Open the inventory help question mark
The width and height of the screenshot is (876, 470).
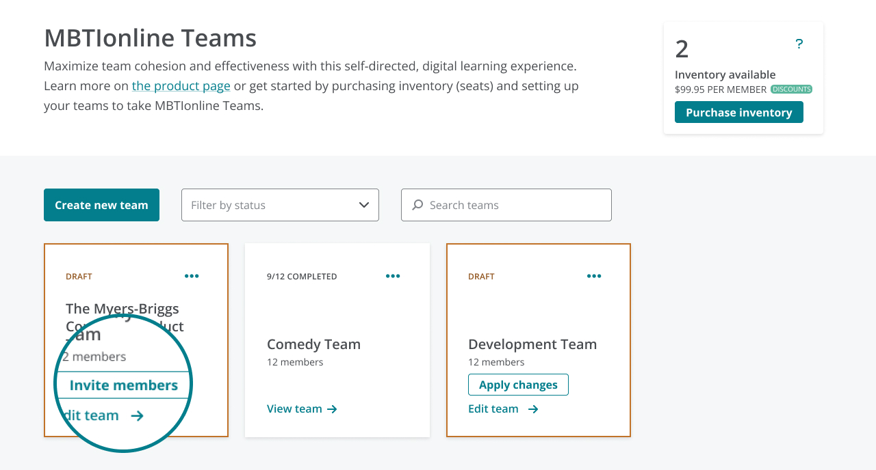[799, 44]
